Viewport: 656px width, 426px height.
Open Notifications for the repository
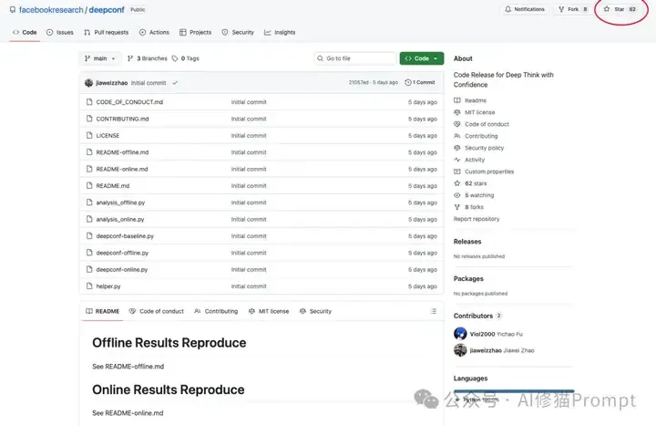(525, 9)
